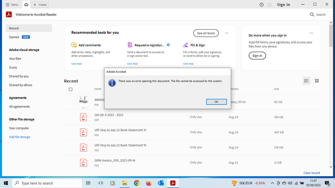The image size is (335, 188).
Task: Open the notifications bell icon
Action: [269, 5]
